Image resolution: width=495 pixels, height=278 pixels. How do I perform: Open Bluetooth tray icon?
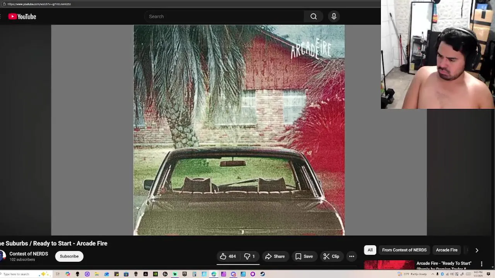tap(442, 274)
